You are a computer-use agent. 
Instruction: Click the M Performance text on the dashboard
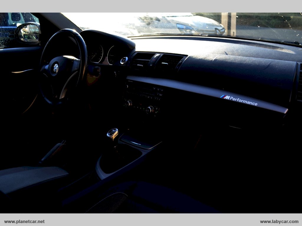[x=239, y=100]
